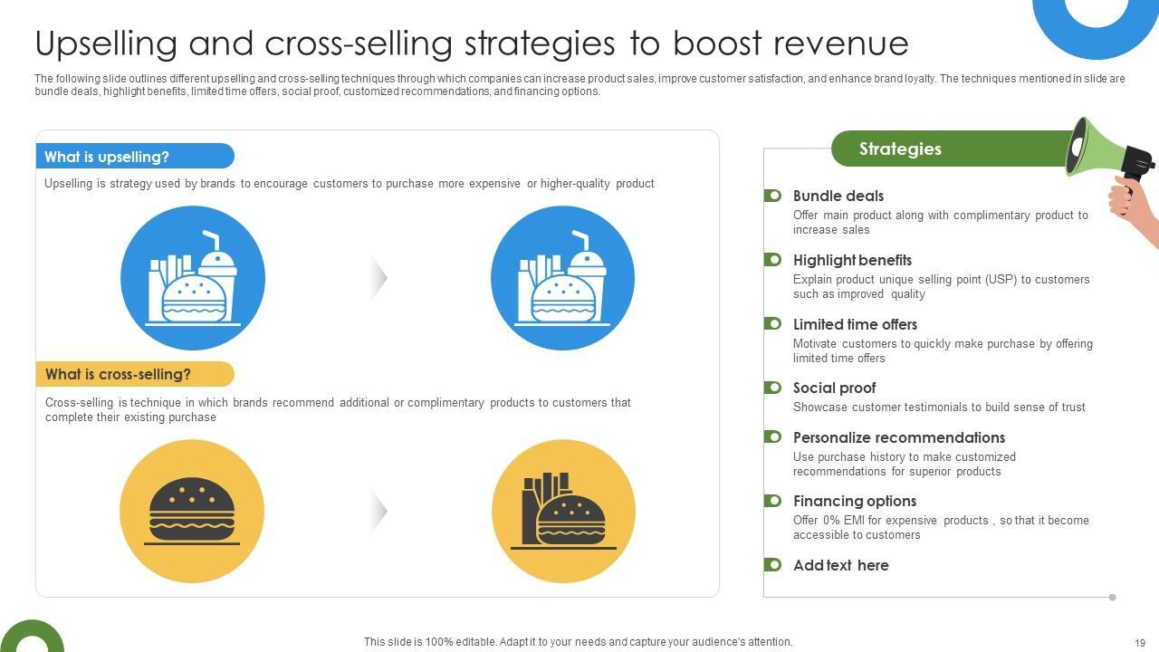Select the 'What is upselling?' blue label
This screenshot has height=652, width=1159.
[x=134, y=157]
